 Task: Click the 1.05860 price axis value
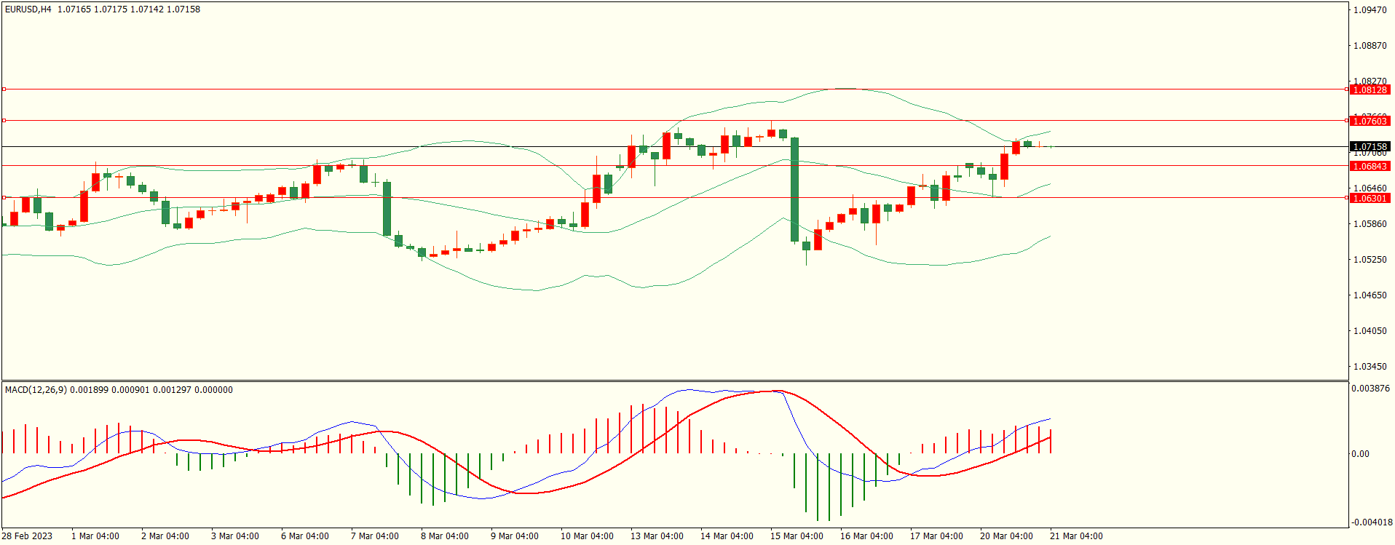click(x=1370, y=224)
